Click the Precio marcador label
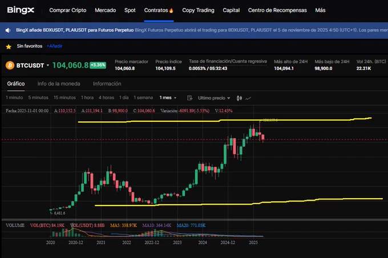Screen dimensions: 388x258 click(x=131, y=62)
